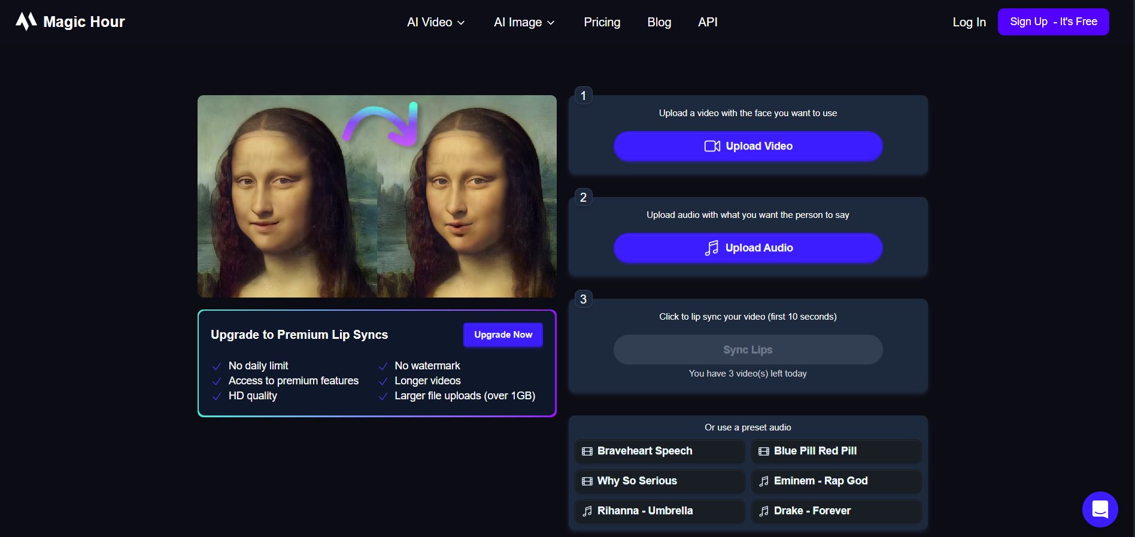The image size is (1135, 537).
Task: Click the grayed-out Sync Lips button
Action: click(x=748, y=350)
